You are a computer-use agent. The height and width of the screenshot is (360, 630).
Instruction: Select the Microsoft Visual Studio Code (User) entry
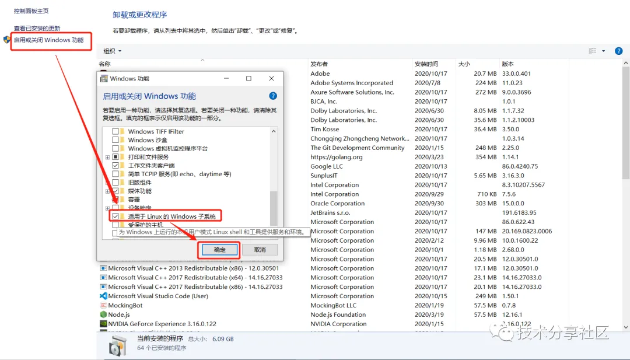click(158, 296)
